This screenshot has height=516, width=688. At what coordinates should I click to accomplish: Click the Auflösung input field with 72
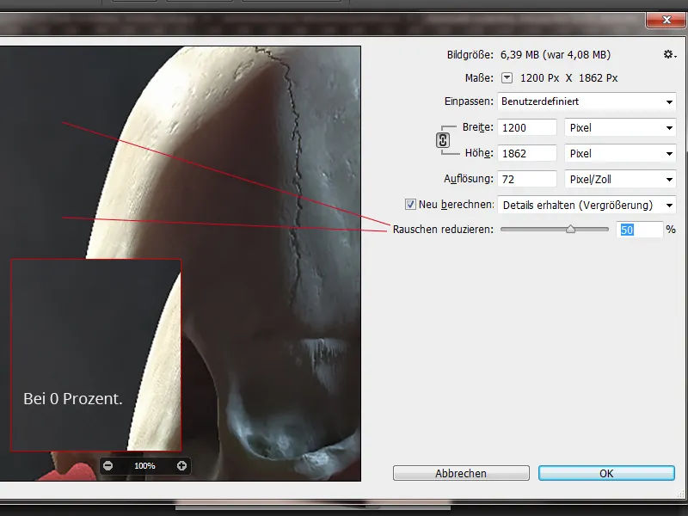coord(527,179)
